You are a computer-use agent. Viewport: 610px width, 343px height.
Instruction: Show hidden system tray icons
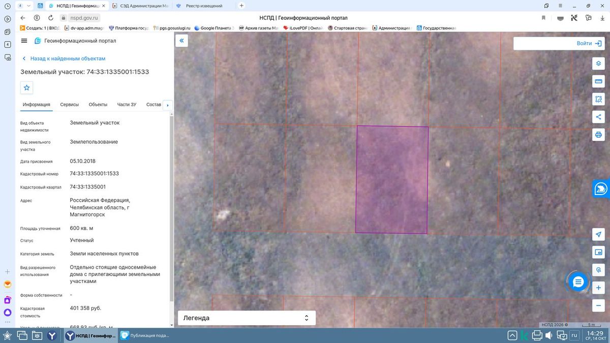[512, 335]
